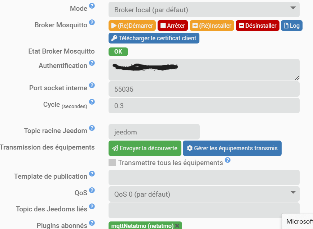Stop the Mosquitto broker with Arrêter
The image size is (313, 229).
pos(173,26)
